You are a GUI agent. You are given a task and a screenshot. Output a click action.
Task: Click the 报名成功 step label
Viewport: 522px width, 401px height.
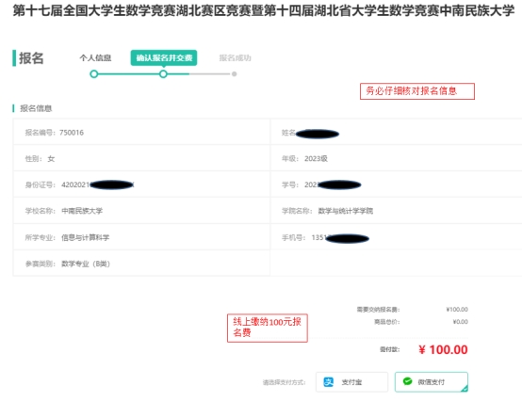click(235, 57)
